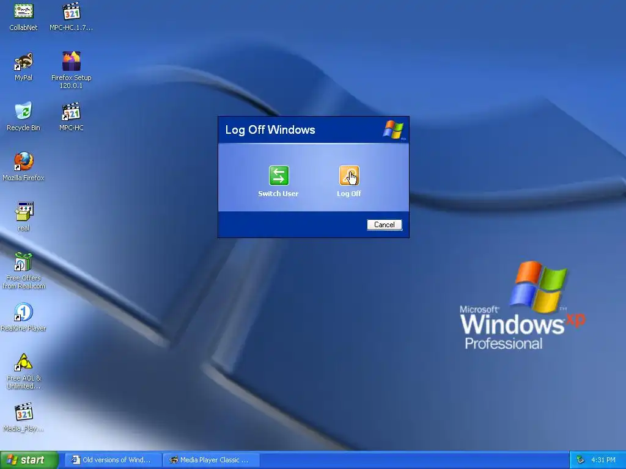Select the CollabNet desktop icon

pos(24,11)
